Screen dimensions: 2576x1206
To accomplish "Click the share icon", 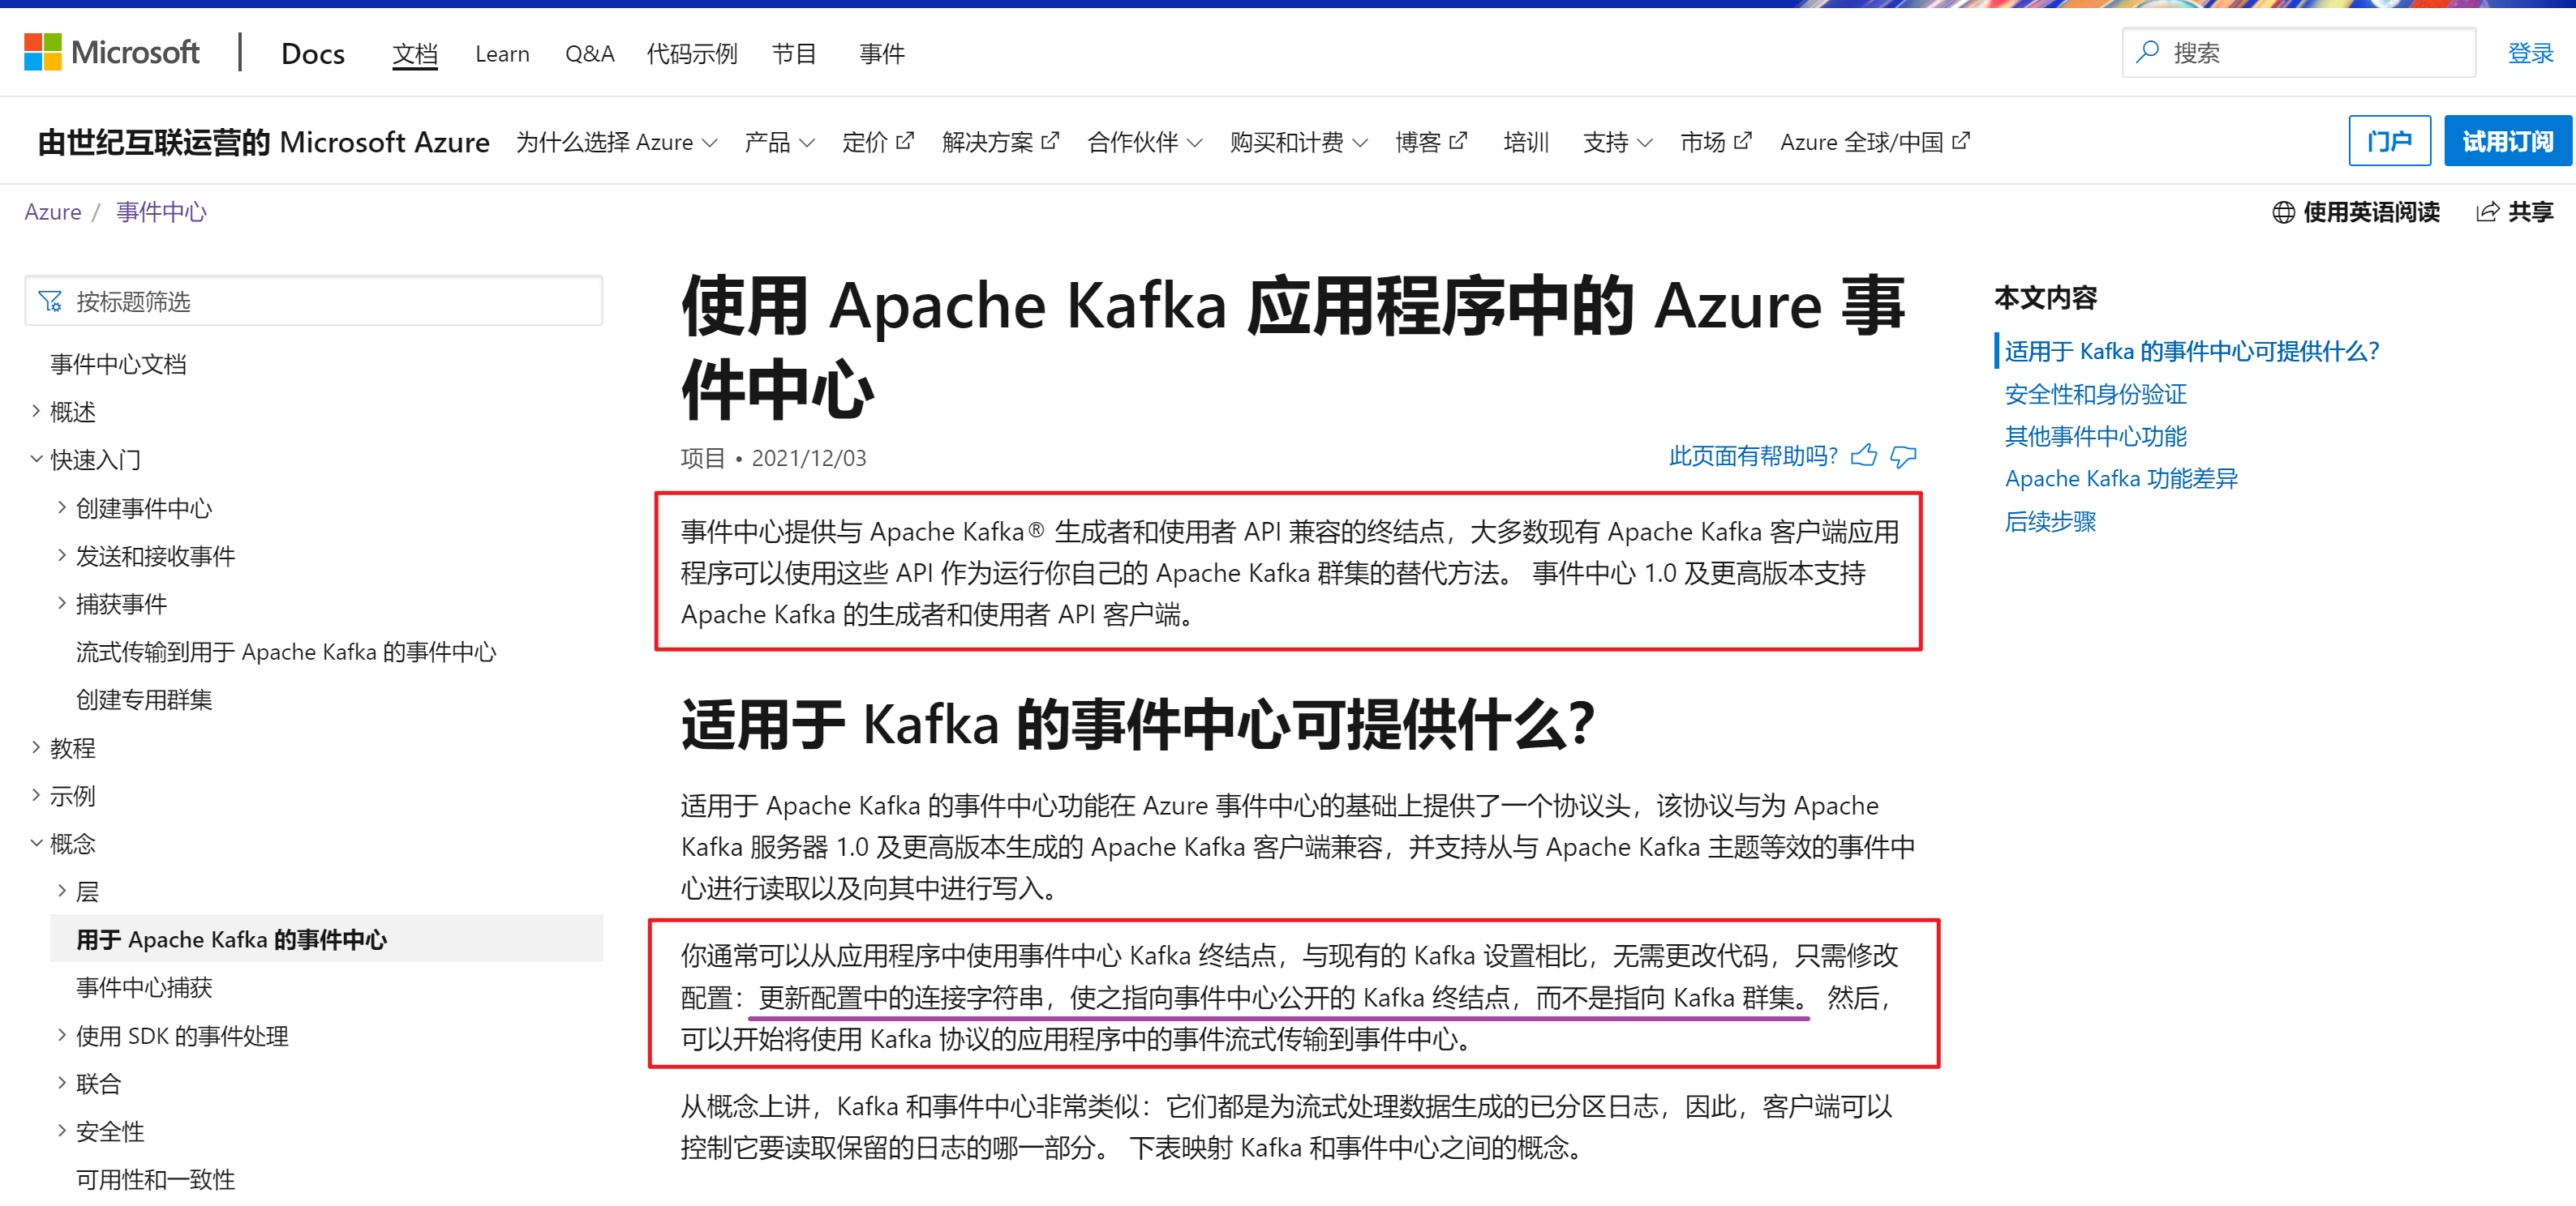I will [2487, 212].
